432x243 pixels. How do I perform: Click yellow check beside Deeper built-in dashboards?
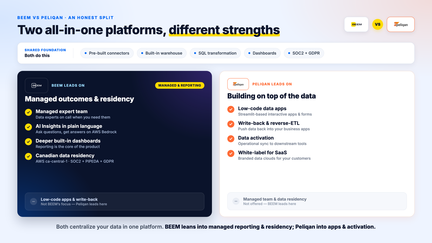(x=28, y=141)
